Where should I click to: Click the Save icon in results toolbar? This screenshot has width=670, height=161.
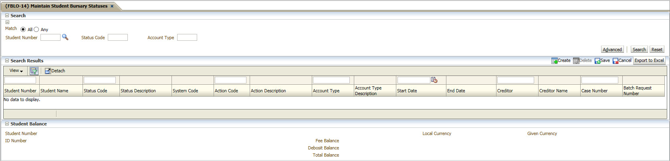tap(597, 61)
